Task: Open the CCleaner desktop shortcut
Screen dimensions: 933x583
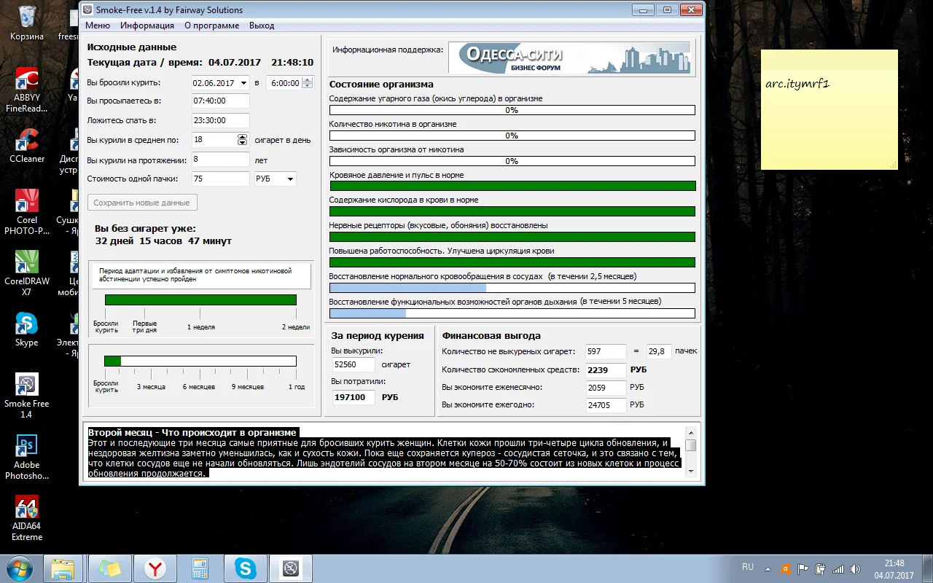Action: [x=27, y=141]
